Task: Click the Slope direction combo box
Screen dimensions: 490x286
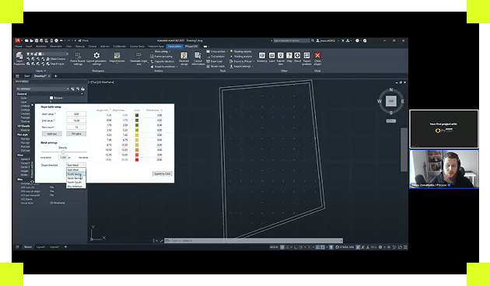Action: [76, 165]
